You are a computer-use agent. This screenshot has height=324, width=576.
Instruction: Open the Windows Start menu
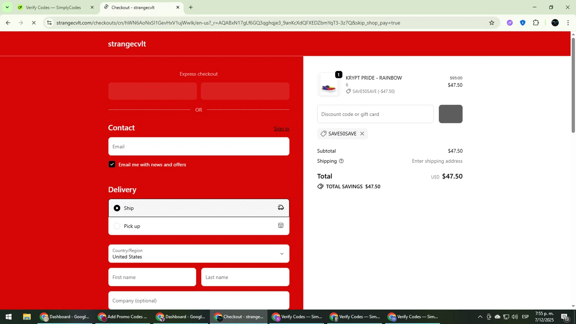tap(8, 317)
